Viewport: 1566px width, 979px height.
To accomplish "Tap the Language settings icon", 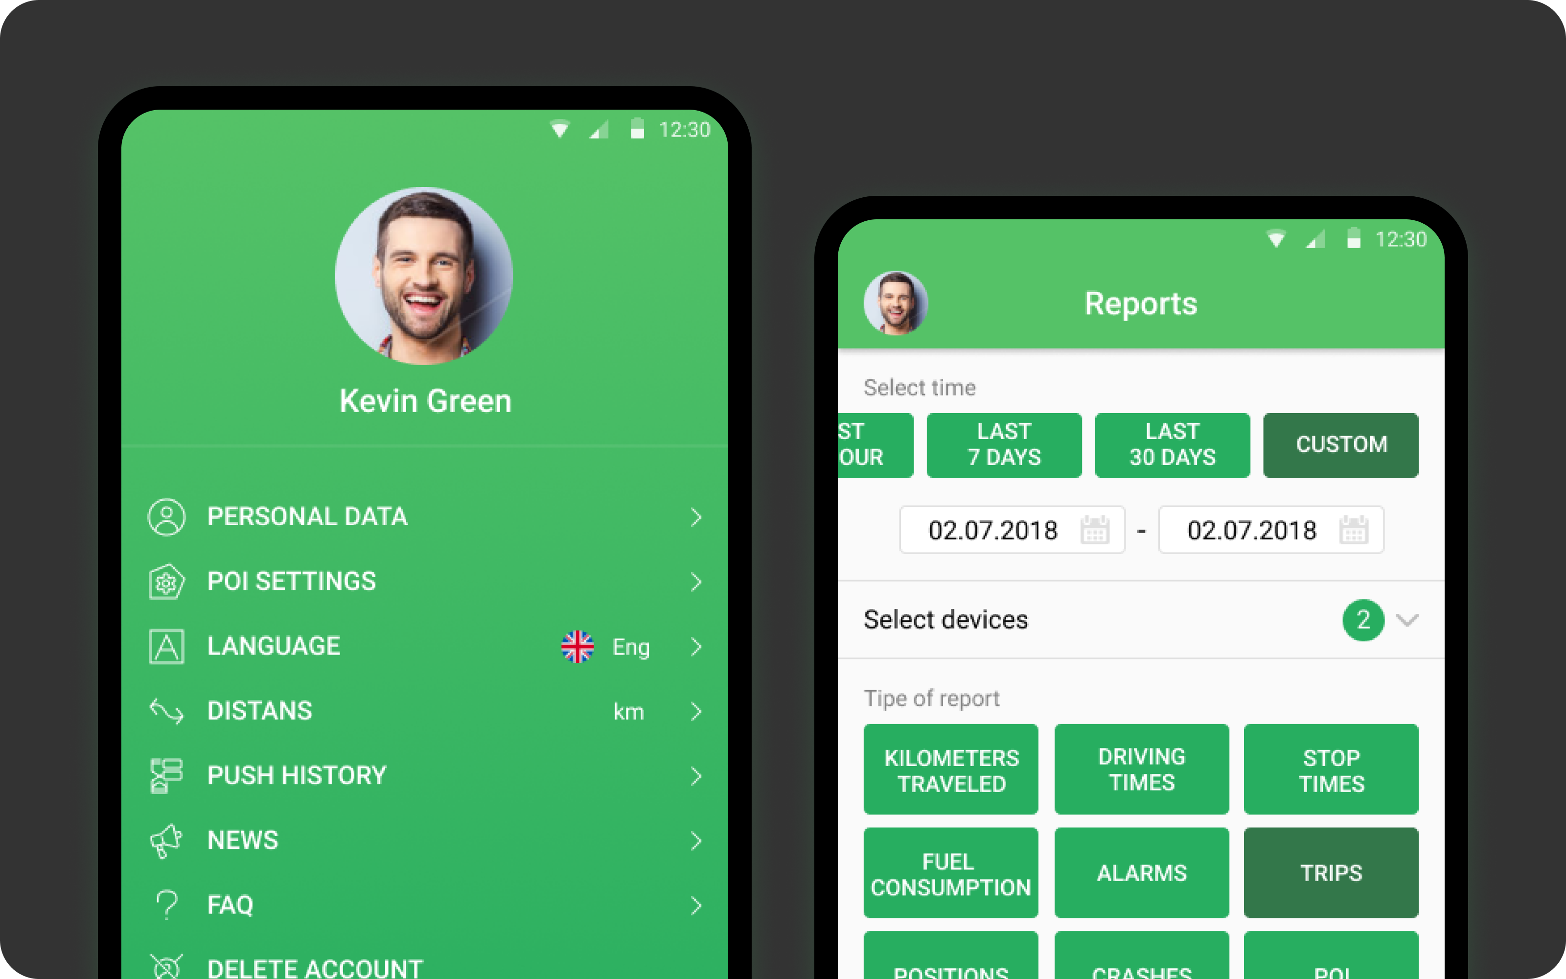I will pyautogui.click(x=167, y=644).
